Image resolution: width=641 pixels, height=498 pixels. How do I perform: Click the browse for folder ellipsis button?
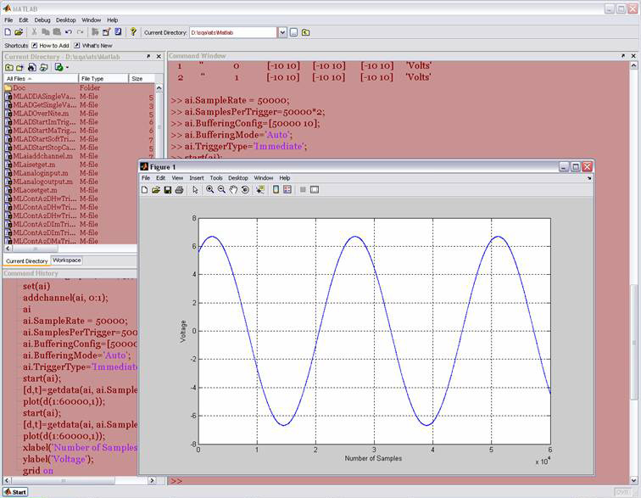(293, 32)
